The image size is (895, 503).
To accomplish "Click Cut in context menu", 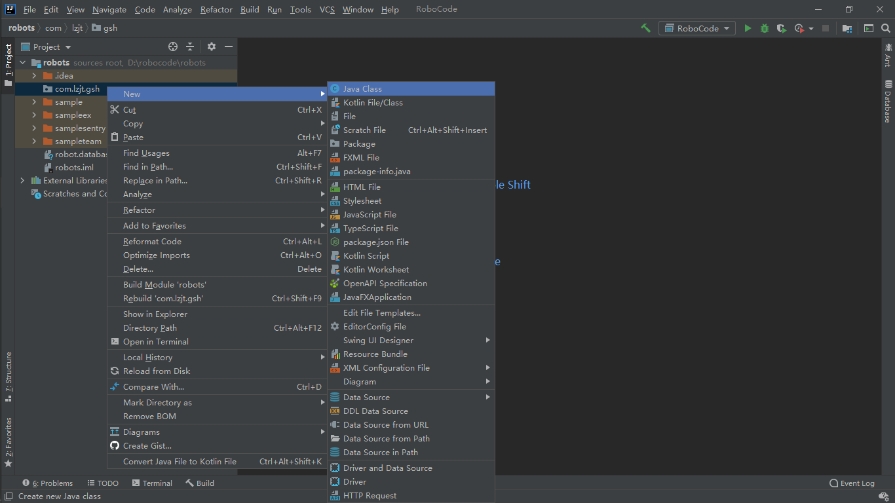I will coord(217,109).
